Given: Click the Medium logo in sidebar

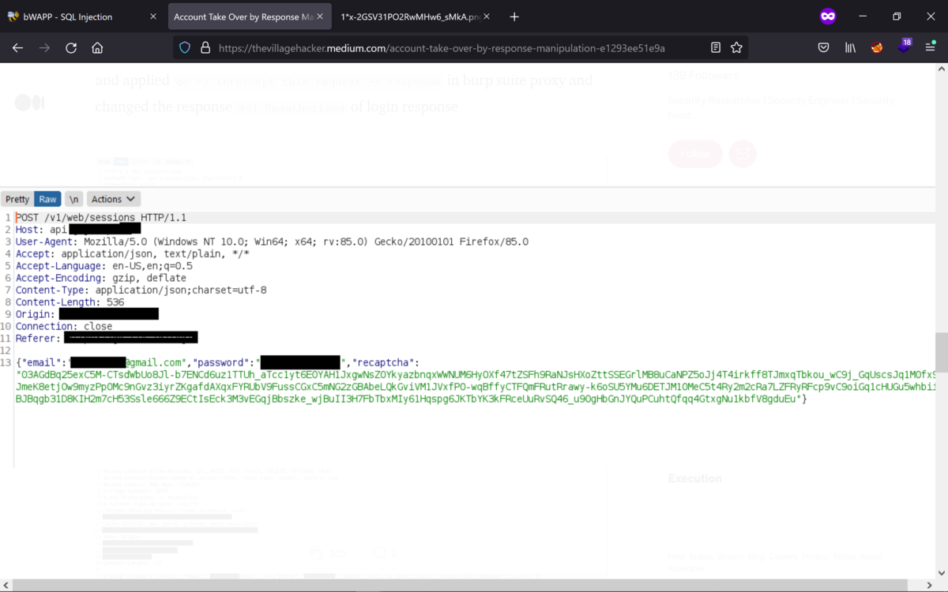Looking at the screenshot, I should pyautogui.click(x=30, y=103).
